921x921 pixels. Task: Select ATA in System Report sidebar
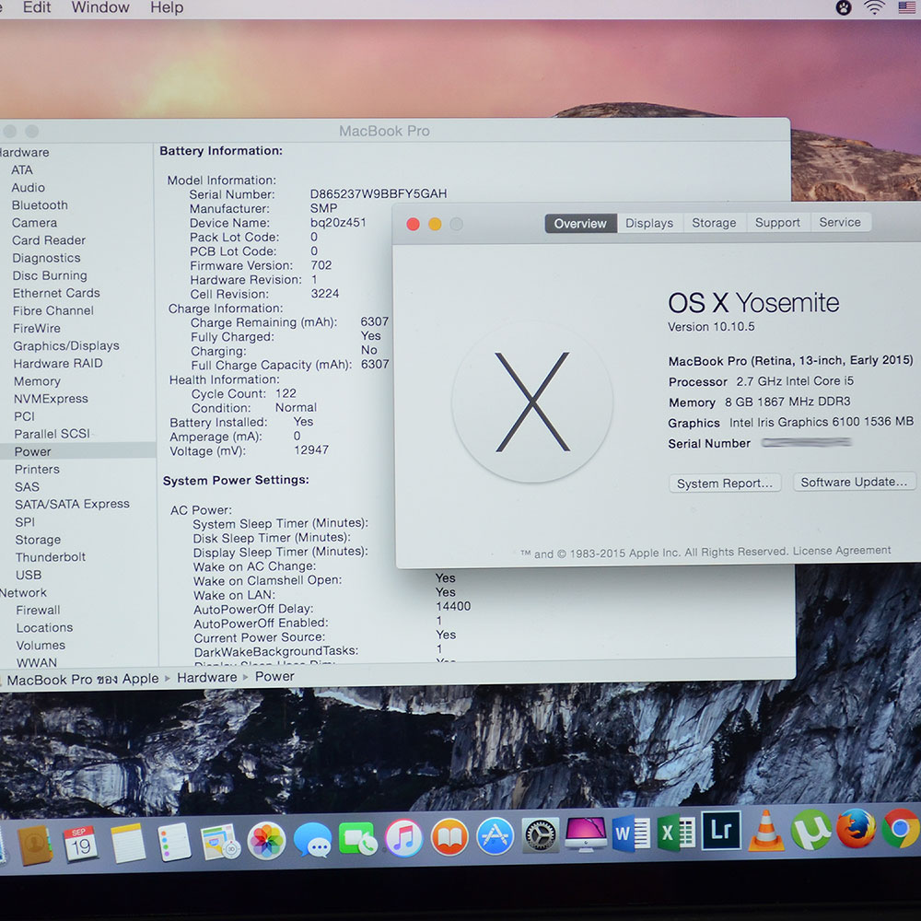pyautogui.click(x=22, y=169)
